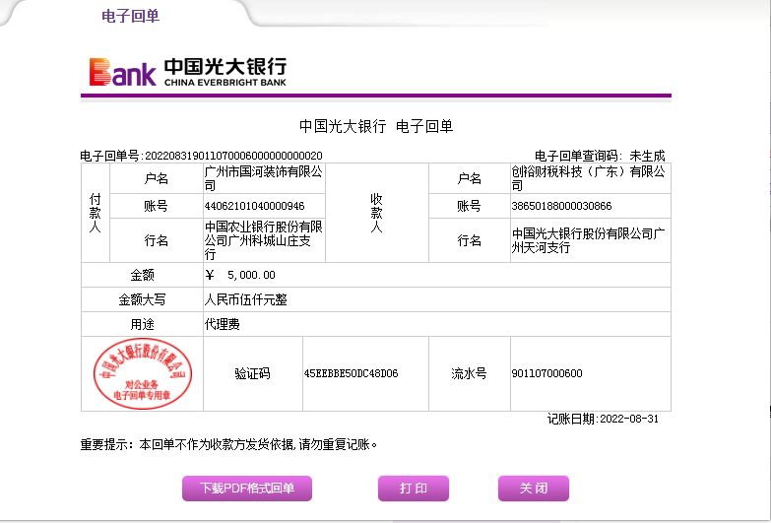Select payer name 广州市国河装饰有限公司
771x523 pixels.
point(264,178)
